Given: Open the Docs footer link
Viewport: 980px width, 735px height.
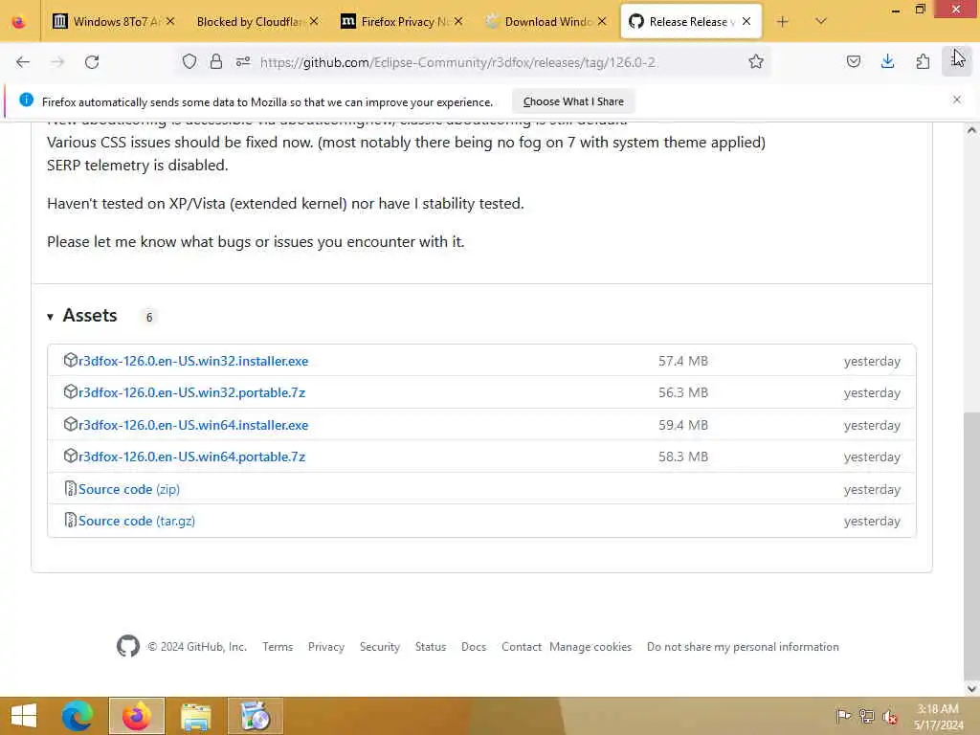Looking at the screenshot, I should pos(474,647).
